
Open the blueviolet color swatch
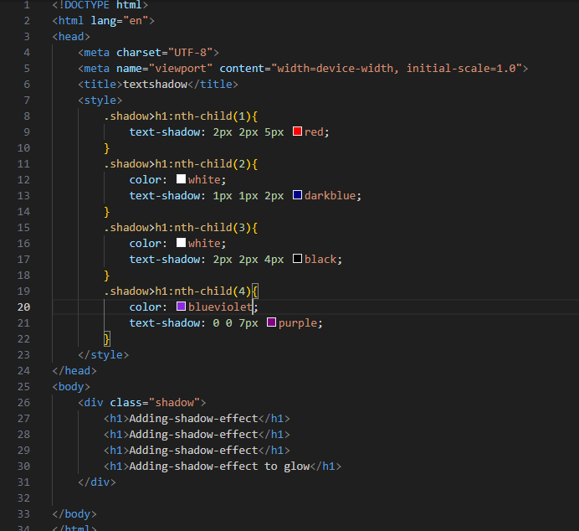pos(181,306)
